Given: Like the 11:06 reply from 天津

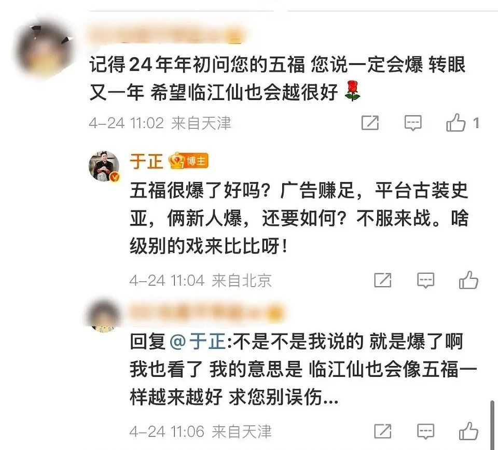Looking at the screenshot, I should pyautogui.click(x=468, y=431).
